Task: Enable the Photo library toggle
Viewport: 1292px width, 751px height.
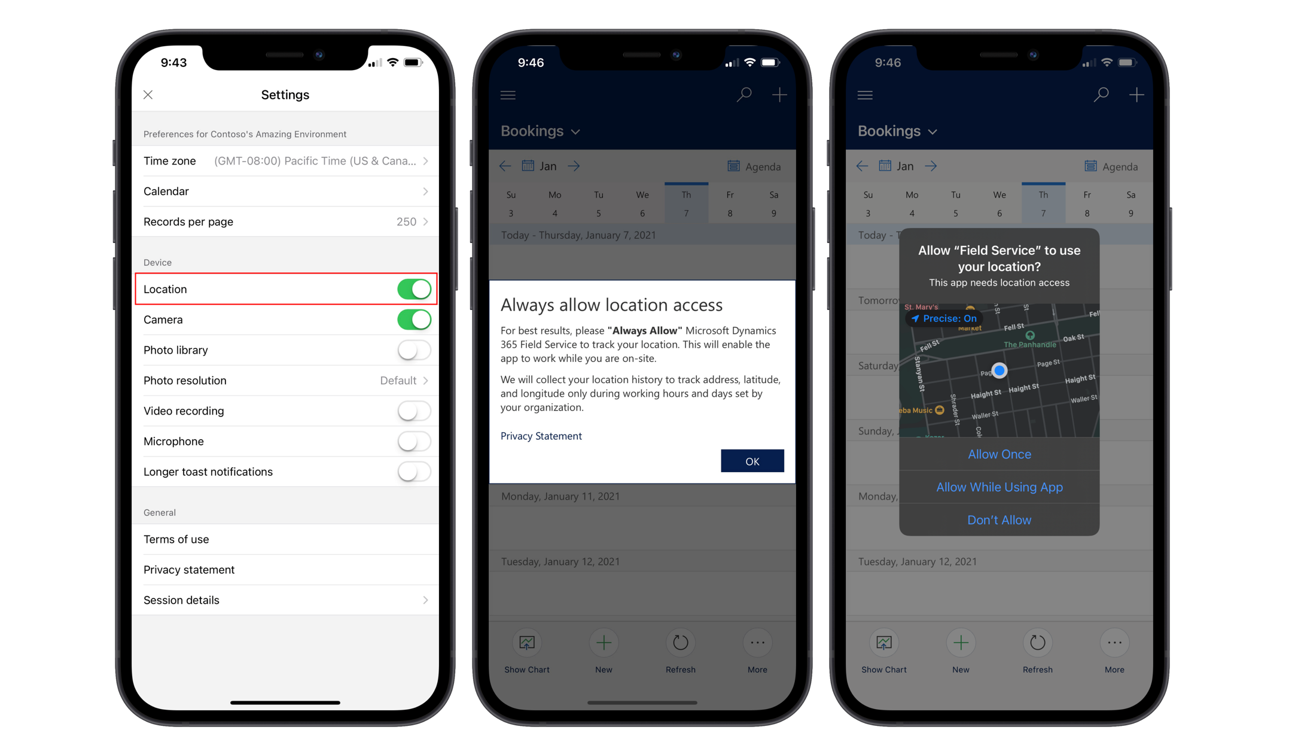Action: pyautogui.click(x=413, y=349)
